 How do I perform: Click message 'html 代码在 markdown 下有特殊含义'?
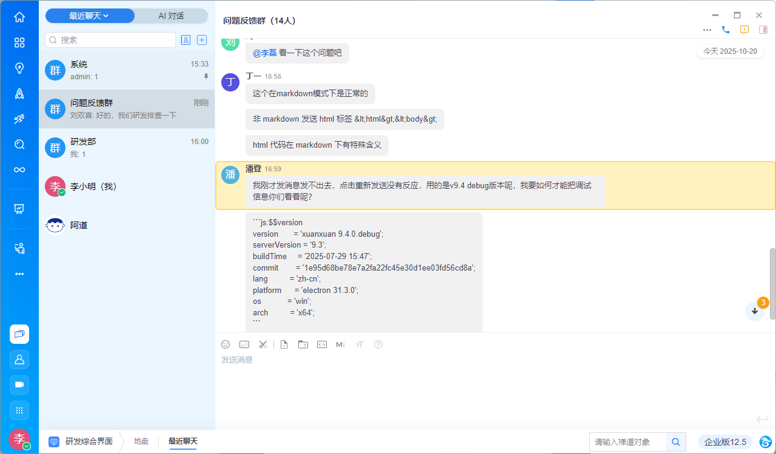317,145
